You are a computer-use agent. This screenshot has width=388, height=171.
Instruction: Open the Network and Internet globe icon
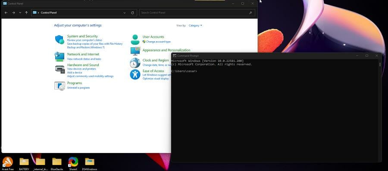click(x=59, y=57)
